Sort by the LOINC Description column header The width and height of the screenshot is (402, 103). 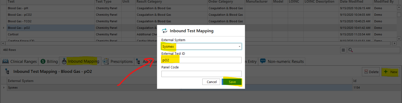(321, 2)
